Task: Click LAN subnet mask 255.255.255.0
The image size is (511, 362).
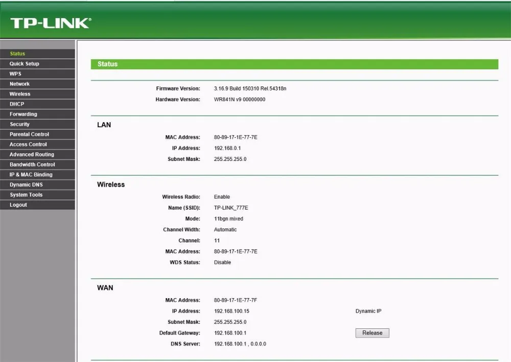Action: pos(230,159)
